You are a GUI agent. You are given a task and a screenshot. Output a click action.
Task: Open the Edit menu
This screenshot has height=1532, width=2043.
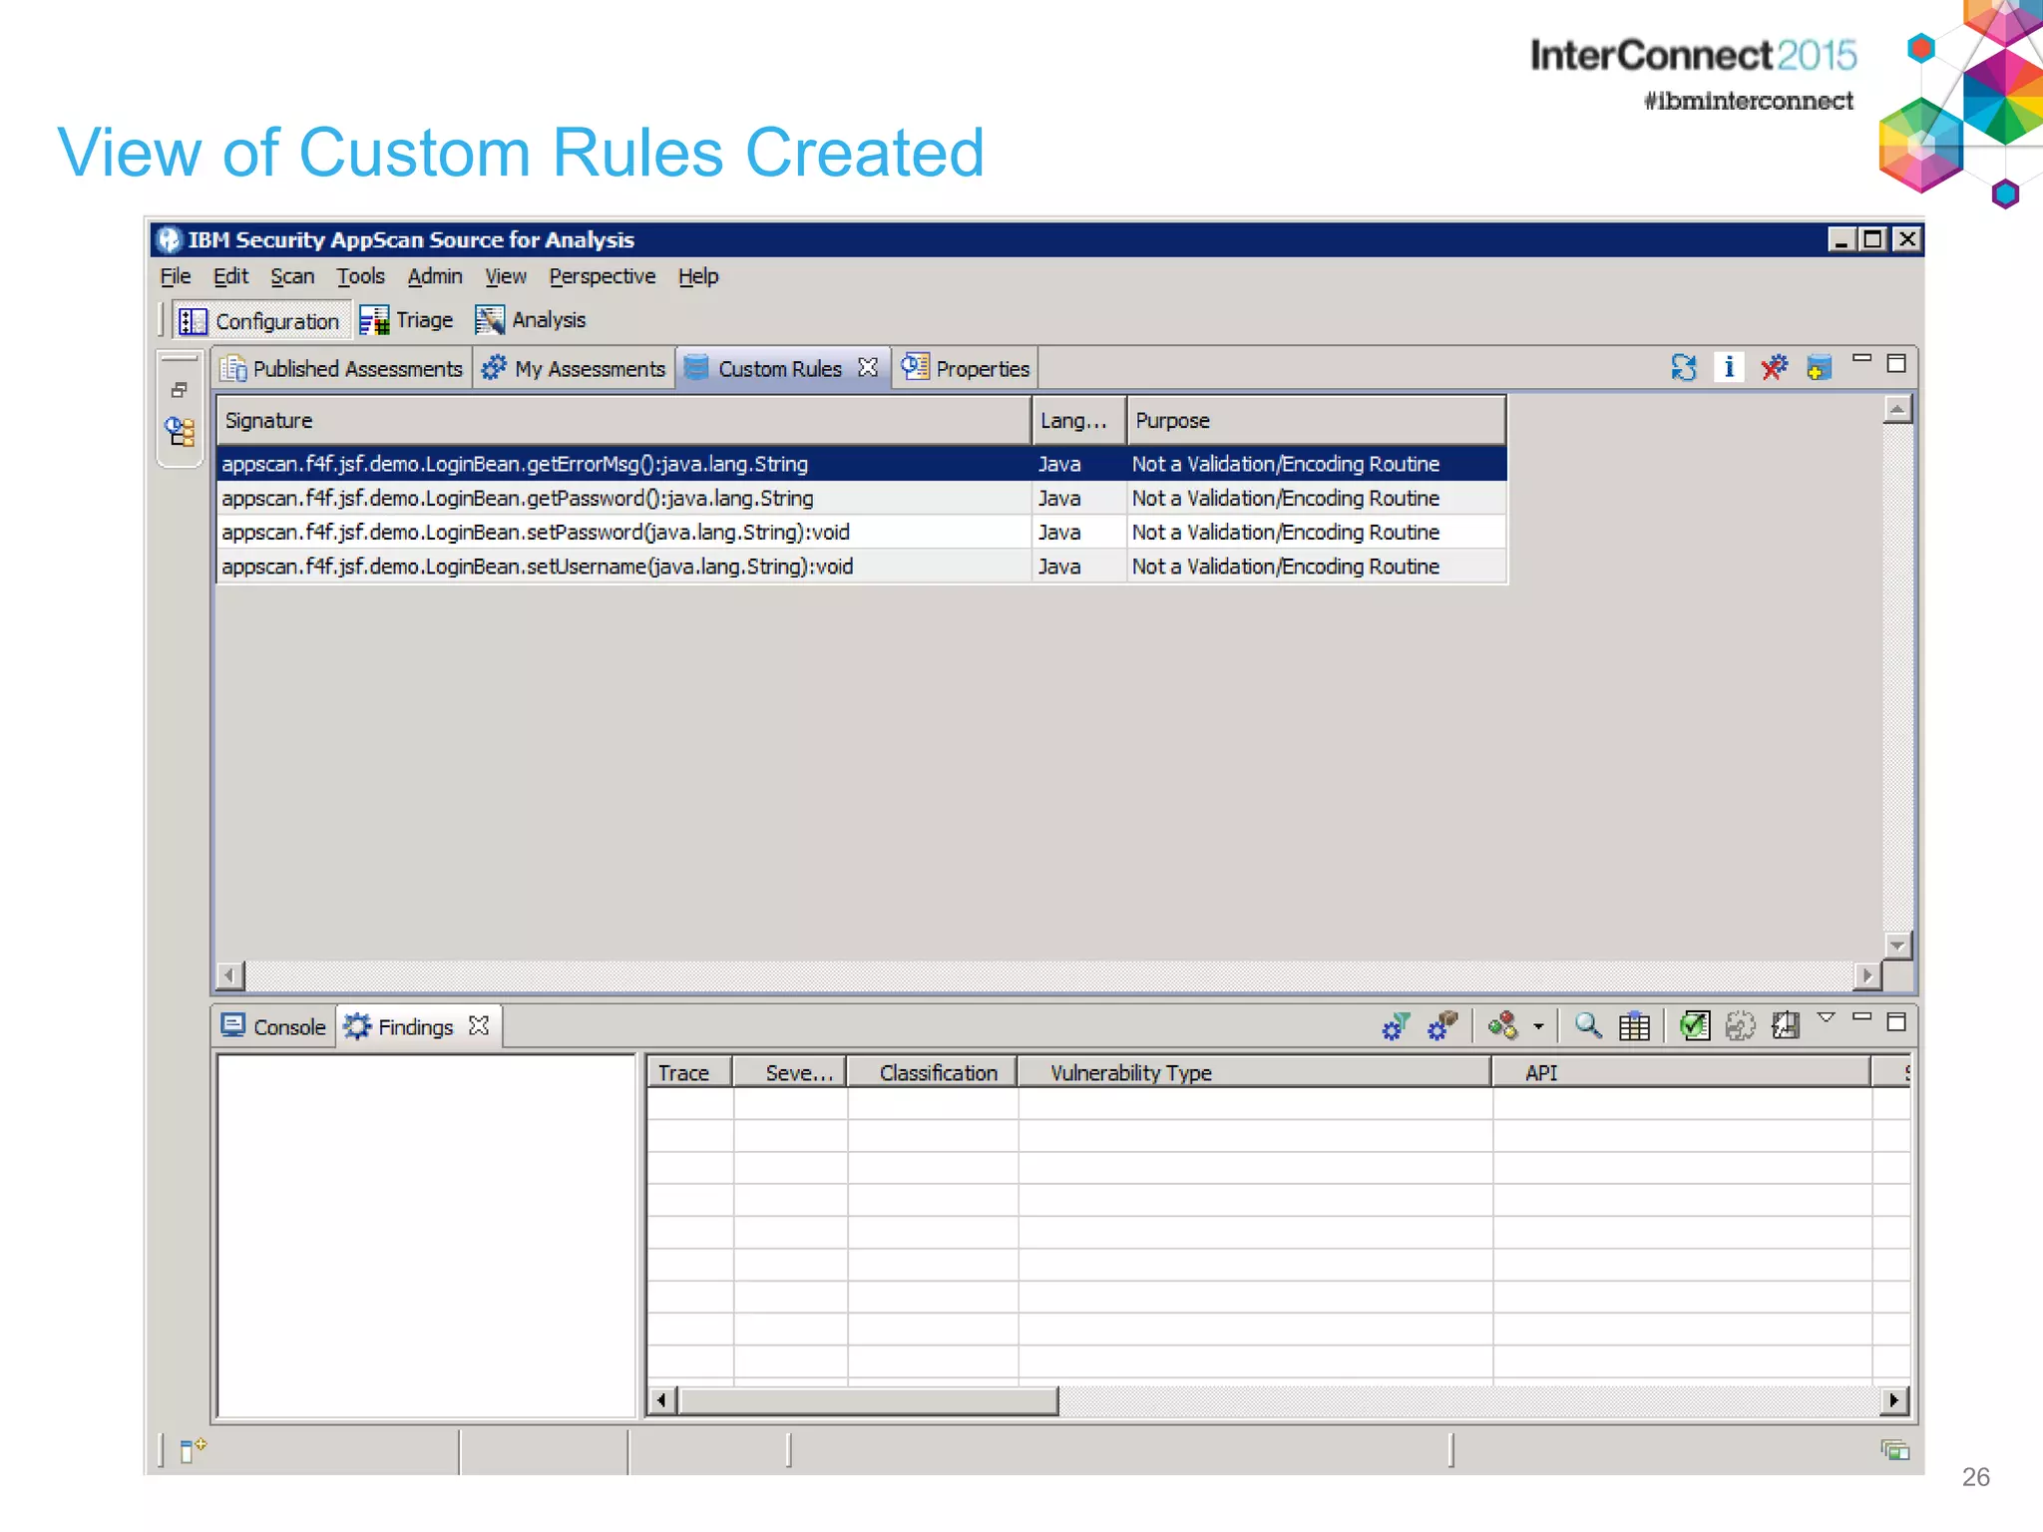pyautogui.click(x=230, y=276)
